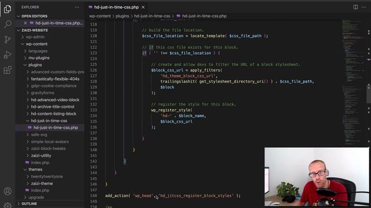Expand the zaizi-utility folder

41,155
